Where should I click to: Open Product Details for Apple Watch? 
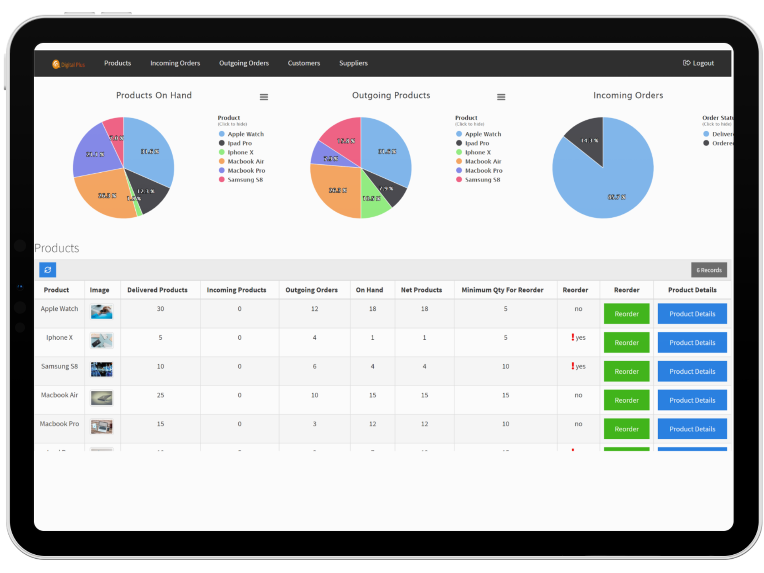pyautogui.click(x=692, y=314)
